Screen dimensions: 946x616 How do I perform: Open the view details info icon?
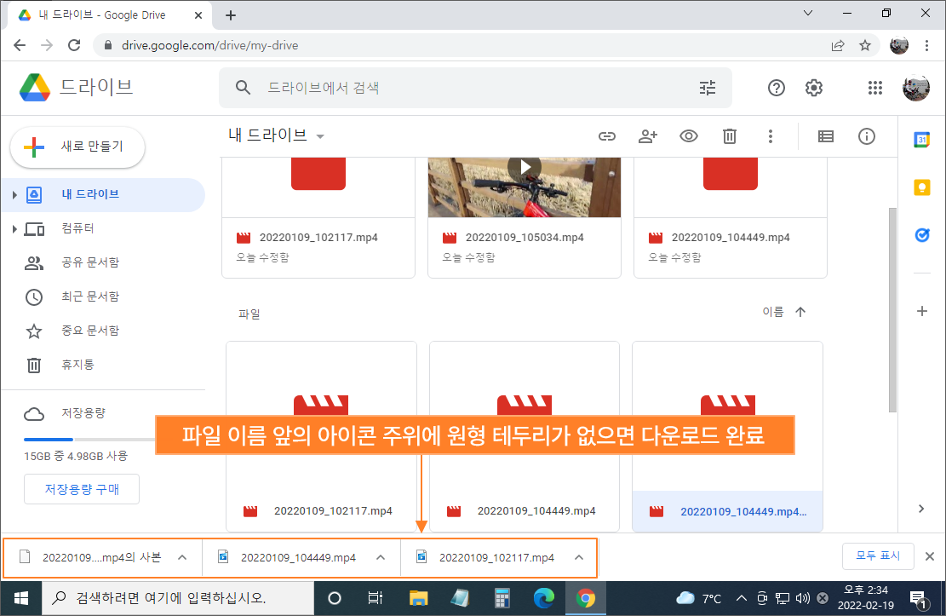pos(866,136)
